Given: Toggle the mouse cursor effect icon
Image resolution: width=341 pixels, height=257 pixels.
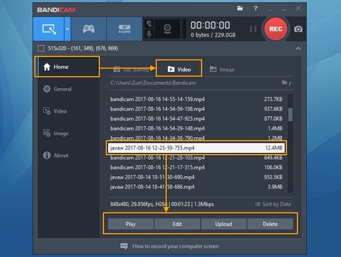Looking at the screenshot, I should tap(149, 24).
